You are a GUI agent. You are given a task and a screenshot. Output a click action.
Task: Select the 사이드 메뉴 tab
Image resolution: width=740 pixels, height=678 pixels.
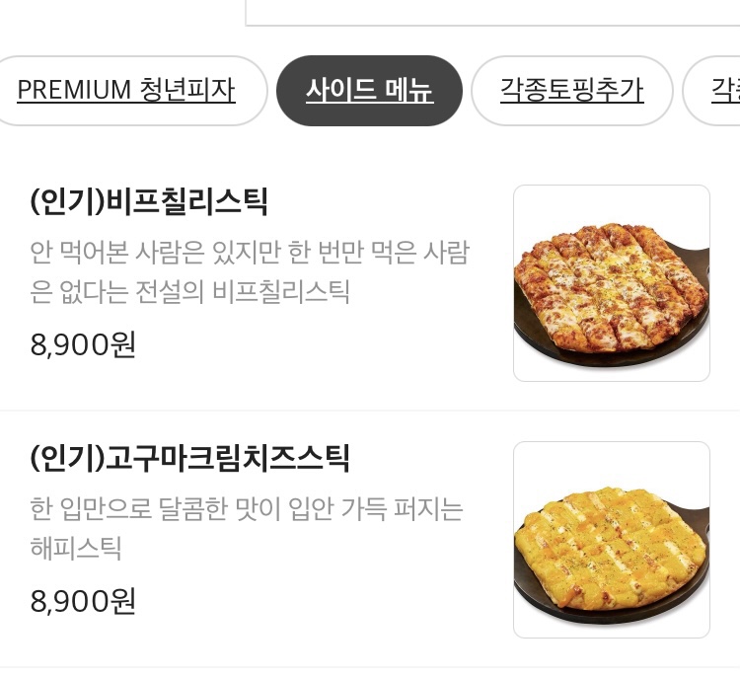click(370, 91)
